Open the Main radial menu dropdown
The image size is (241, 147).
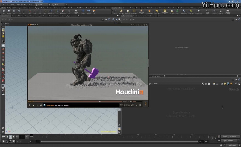[59, 5]
